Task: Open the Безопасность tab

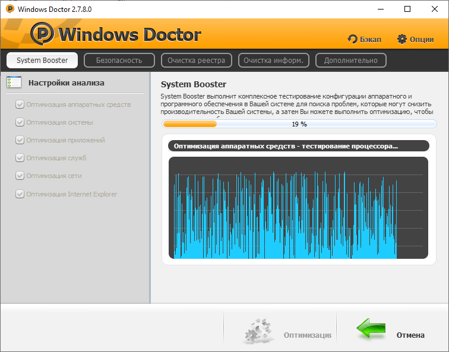Action: (x=119, y=61)
